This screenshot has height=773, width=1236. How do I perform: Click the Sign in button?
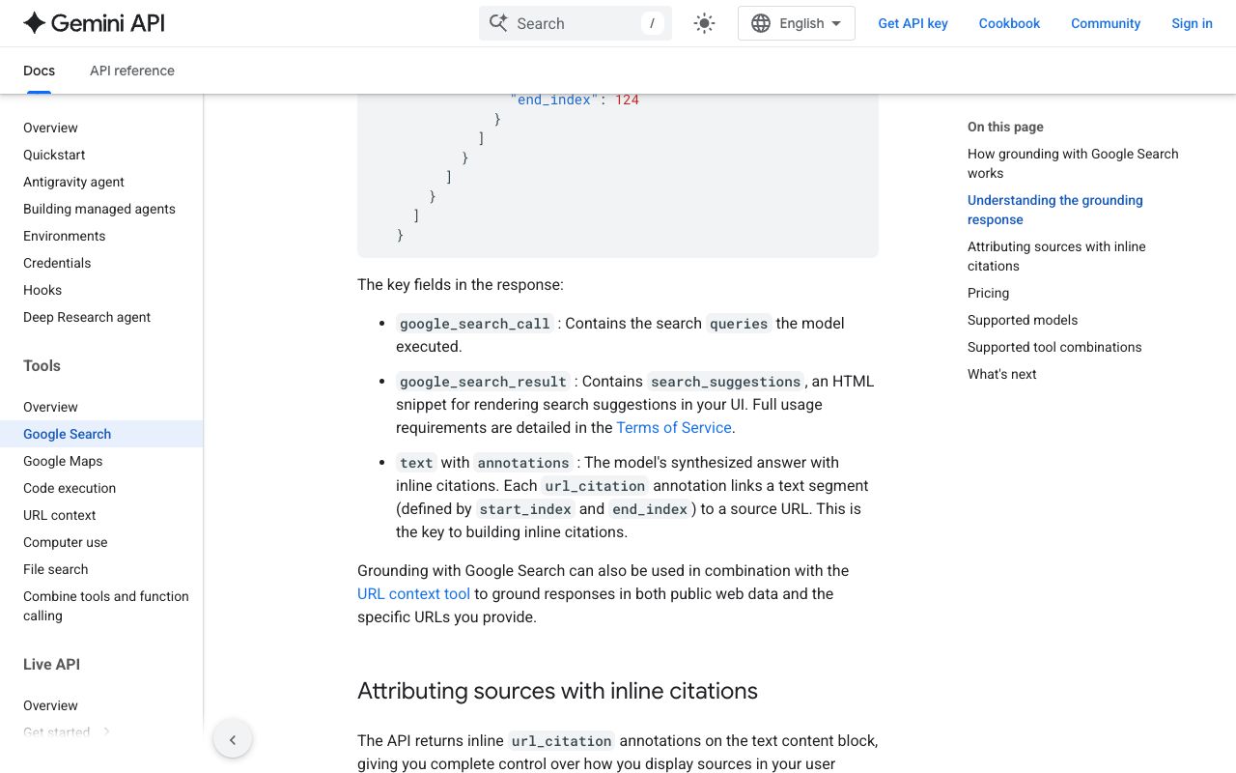point(1192,23)
